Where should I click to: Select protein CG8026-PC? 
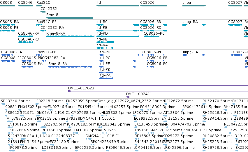(x=150, y=67)
